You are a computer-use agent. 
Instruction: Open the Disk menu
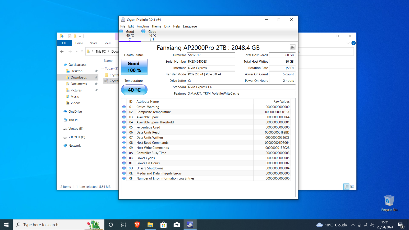167,26
